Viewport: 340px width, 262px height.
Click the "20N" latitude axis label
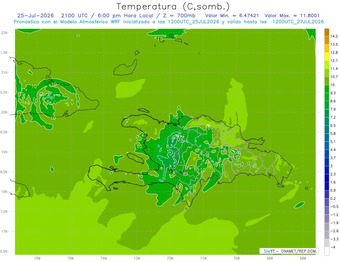click(x=4, y=112)
